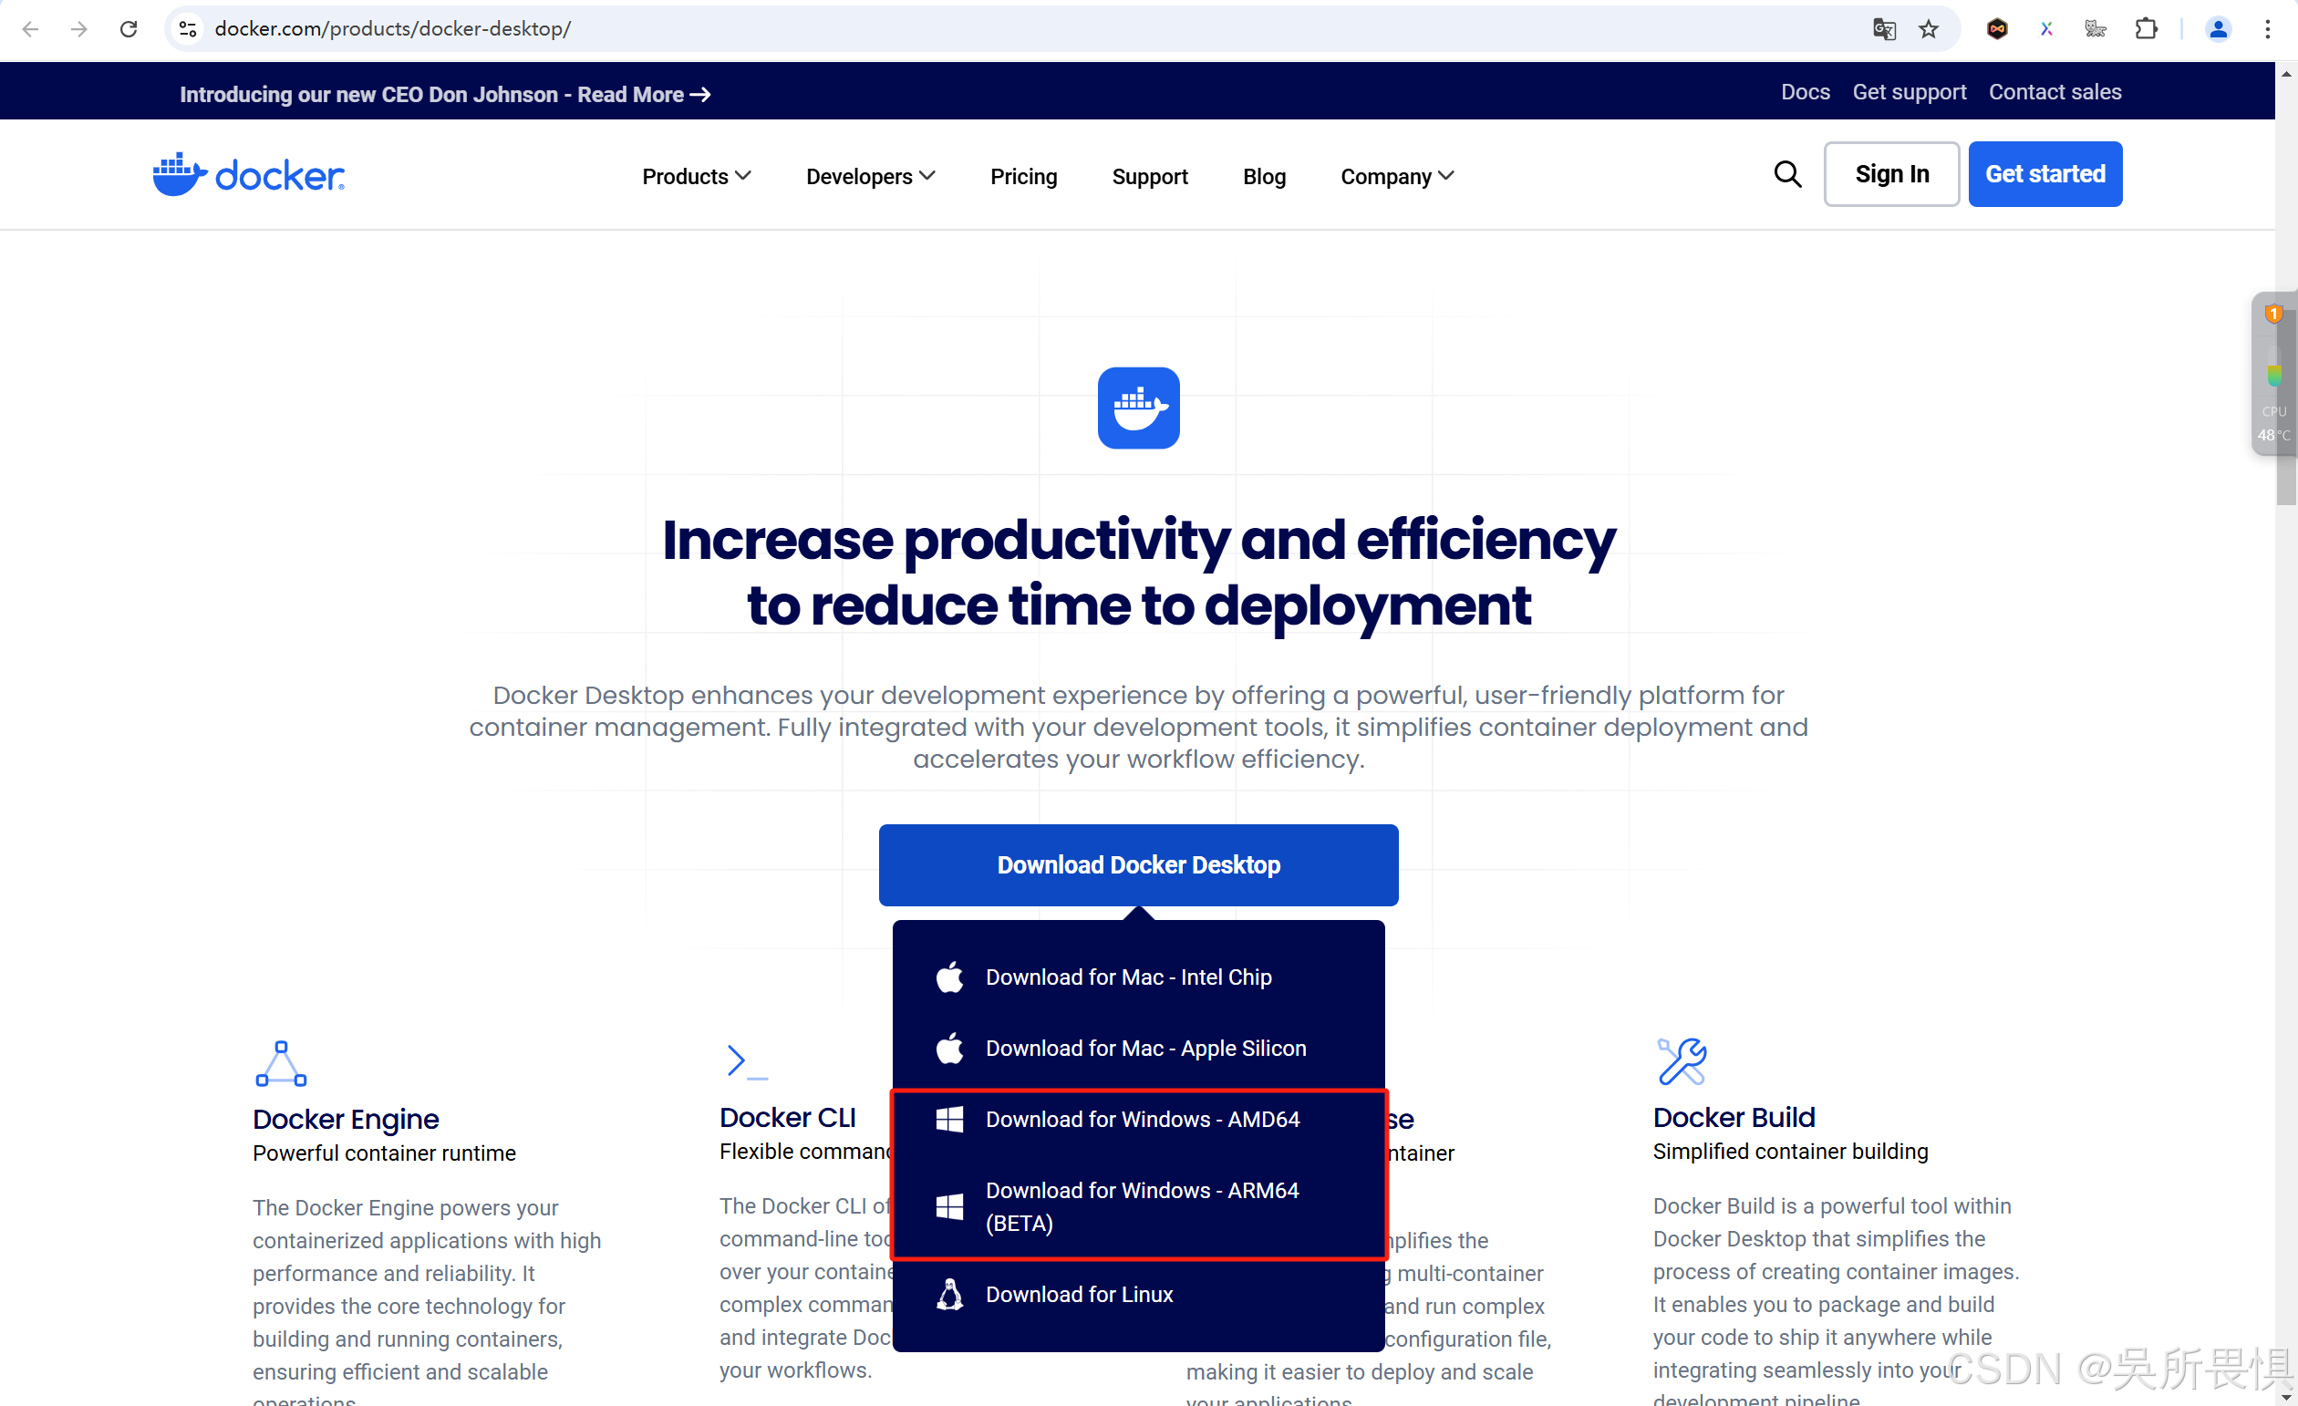
Task: Open site information icon in address bar
Action: pos(188,29)
